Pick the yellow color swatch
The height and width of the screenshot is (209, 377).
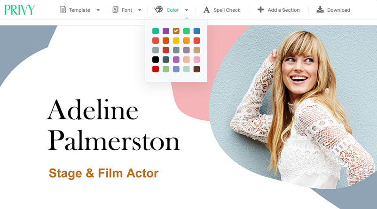[176, 40]
